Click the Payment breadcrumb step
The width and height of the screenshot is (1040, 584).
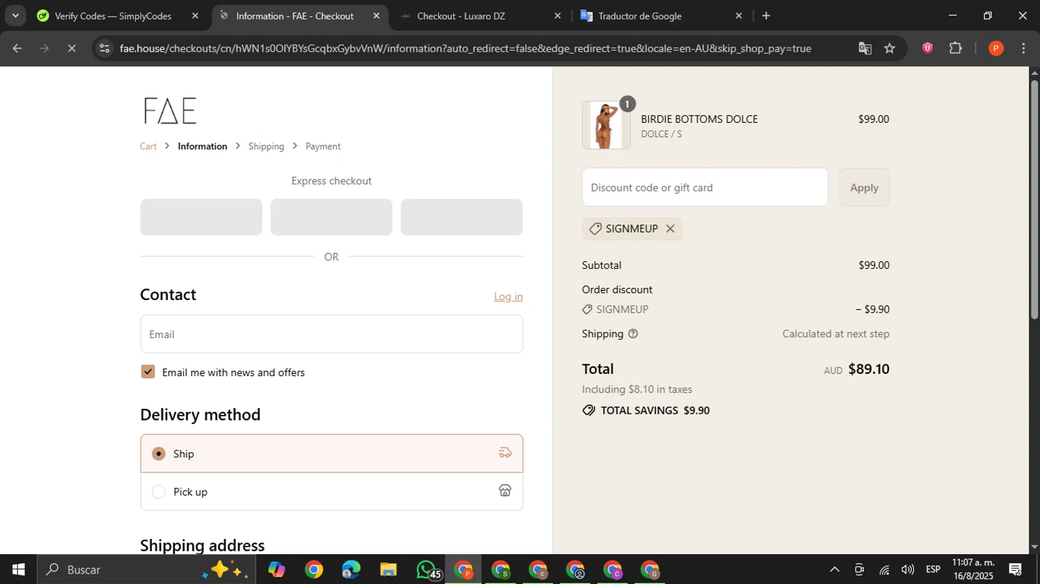click(323, 146)
